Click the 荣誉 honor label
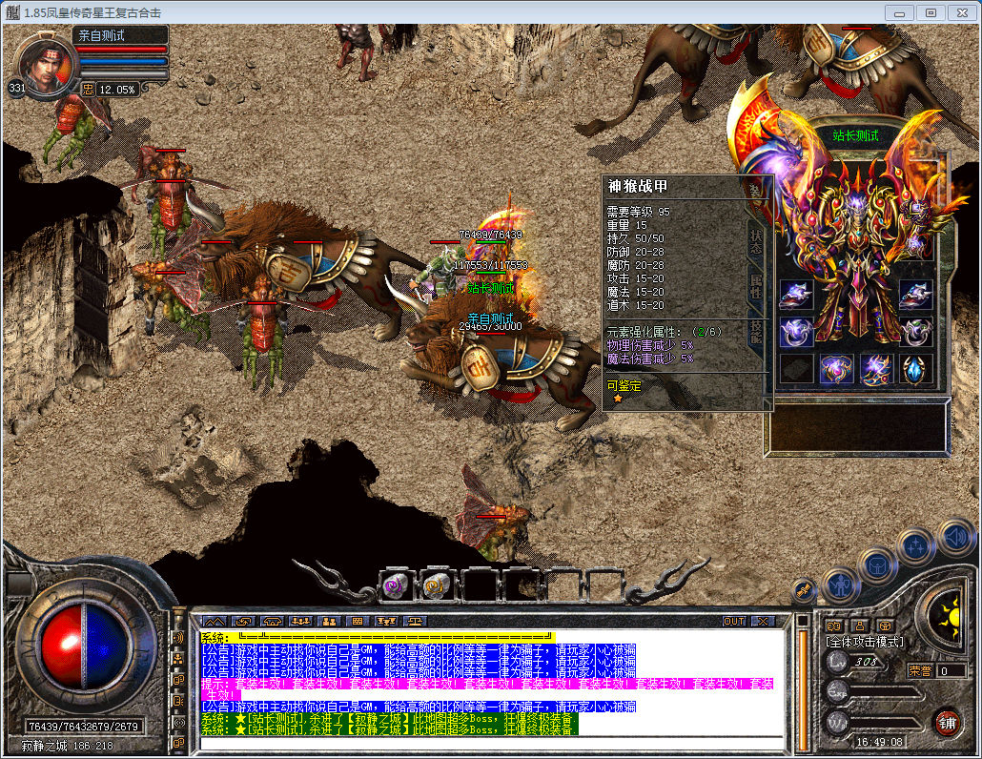Viewport: 982px width, 759px height. [x=920, y=670]
